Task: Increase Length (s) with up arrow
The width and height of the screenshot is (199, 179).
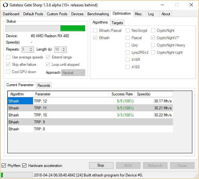Action: coord(64,48)
